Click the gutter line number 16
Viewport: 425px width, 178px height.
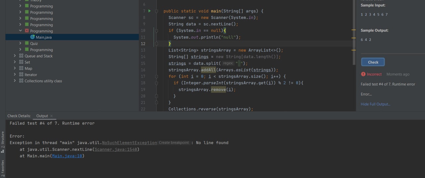(x=143, y=70)
